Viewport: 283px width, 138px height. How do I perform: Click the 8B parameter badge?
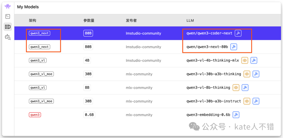point(87,88)
